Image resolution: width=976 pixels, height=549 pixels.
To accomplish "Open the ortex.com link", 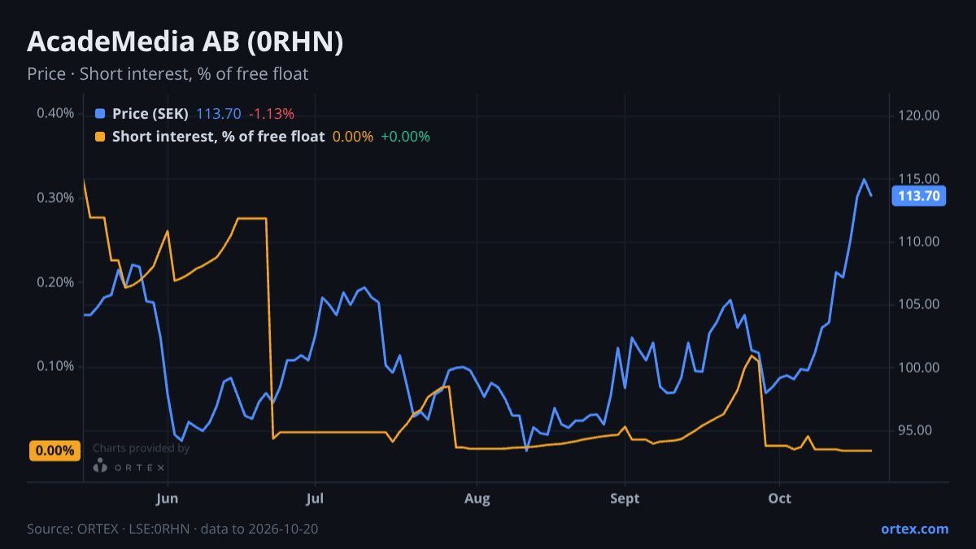I will pos(914,529).
